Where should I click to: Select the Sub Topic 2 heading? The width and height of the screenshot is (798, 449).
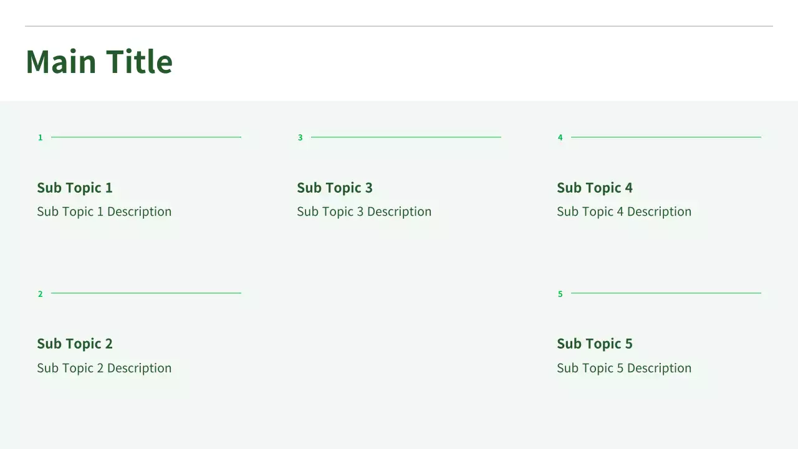tap(75, 344)
